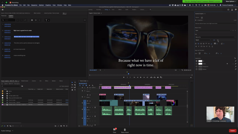This screenshot has height=134, width=238.
Task: Select the Selection arrow tool
Action: coord(72,82)
